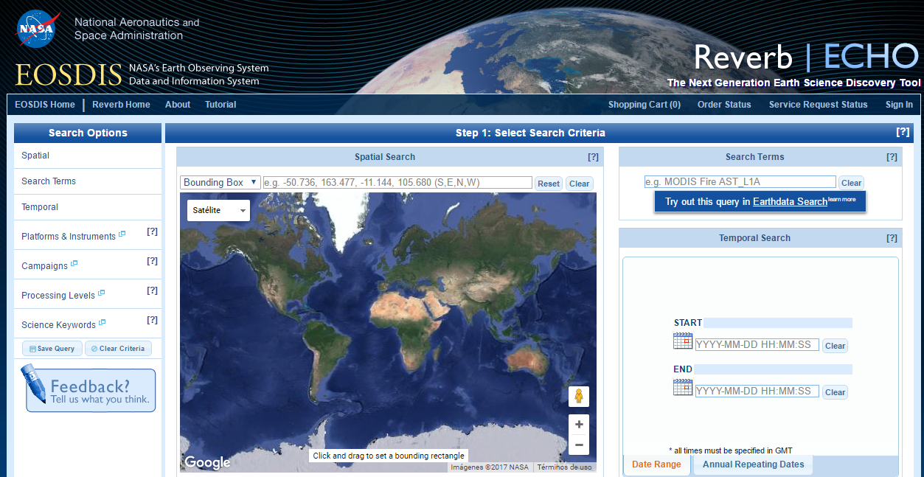Open help for Campaigns

click(x=153, y=261)
